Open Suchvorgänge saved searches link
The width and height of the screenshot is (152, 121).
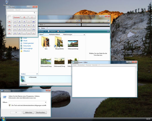28,48
